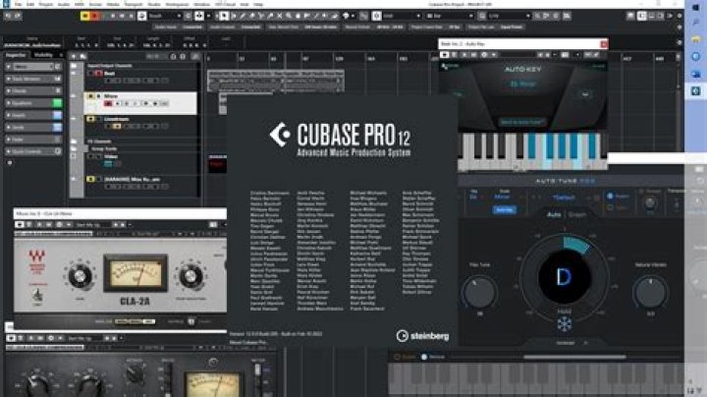This screenshot has height=397, width=707.
Task: Toggle the green Equalizers bypass indicator
Action: pyautogui.click(x=57, y=103)
